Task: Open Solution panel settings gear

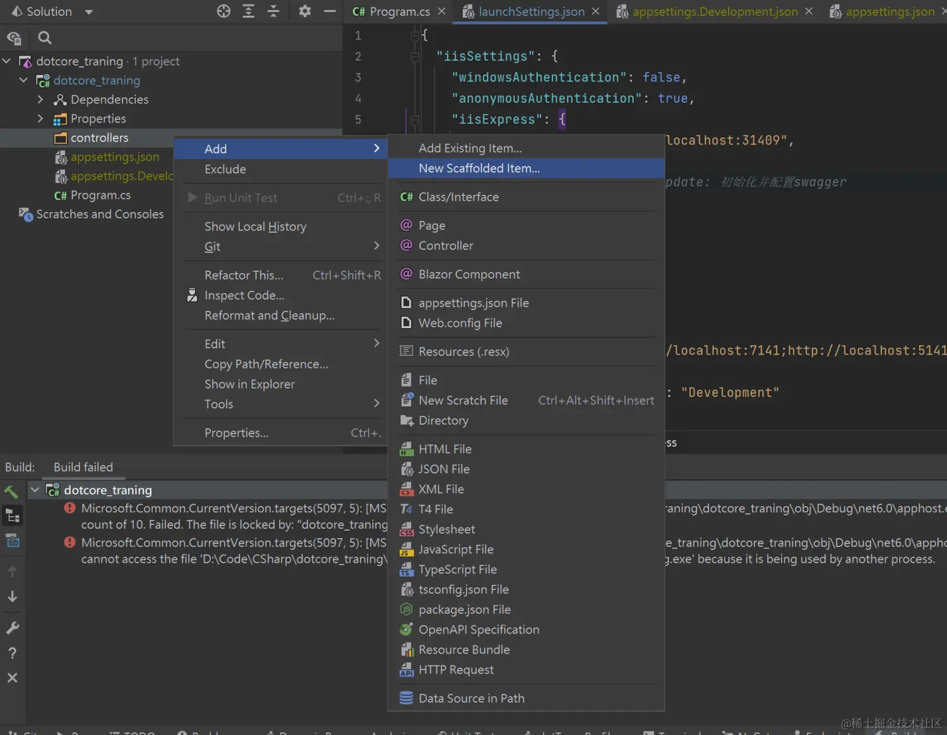Action: click(x=305, y=11)
